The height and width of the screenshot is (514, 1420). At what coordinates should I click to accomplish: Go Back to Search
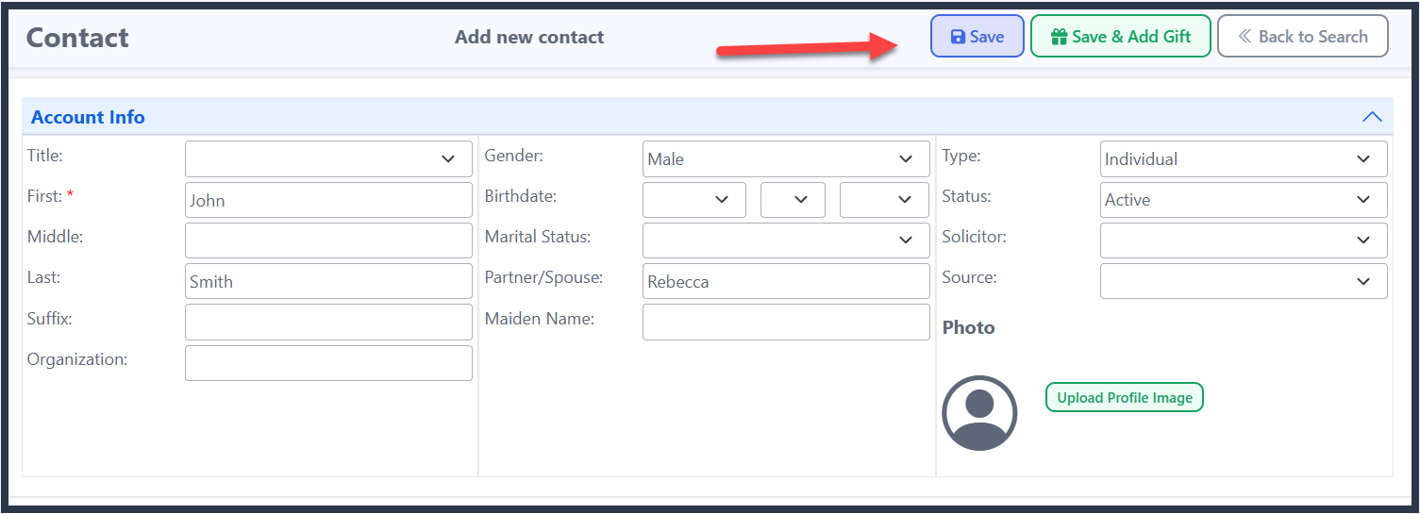point(1302,37)
